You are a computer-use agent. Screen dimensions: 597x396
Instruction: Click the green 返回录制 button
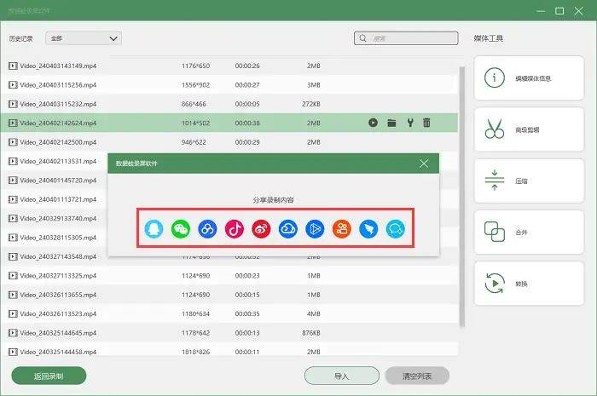[49, 376]
